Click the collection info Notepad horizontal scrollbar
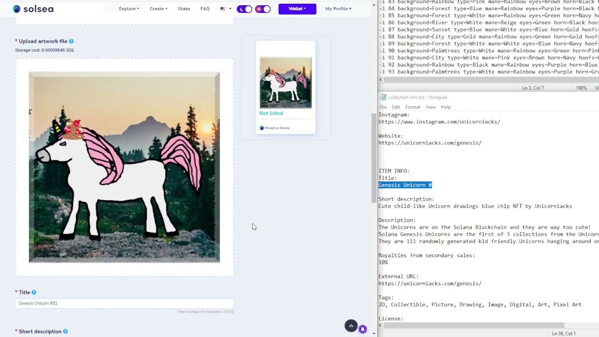 point(474,325)
